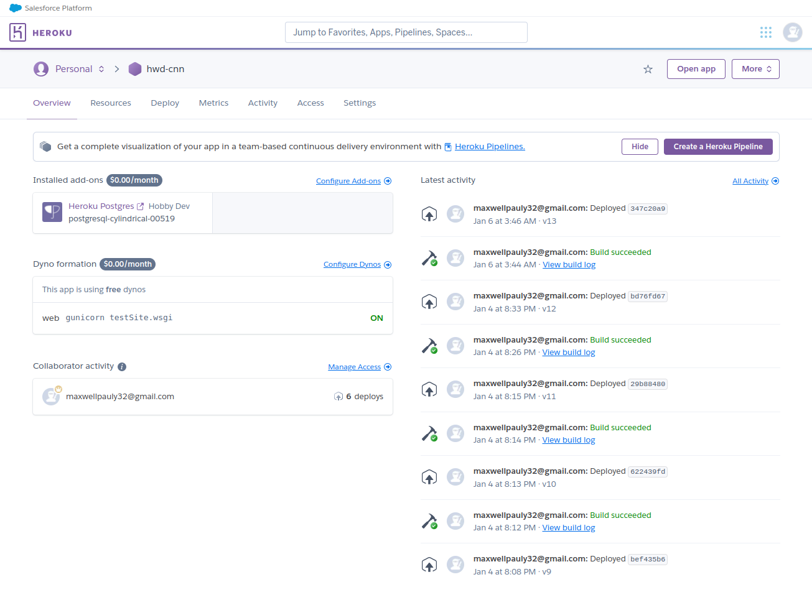Click commit hash bef435b6

click(x=648, y=560)
